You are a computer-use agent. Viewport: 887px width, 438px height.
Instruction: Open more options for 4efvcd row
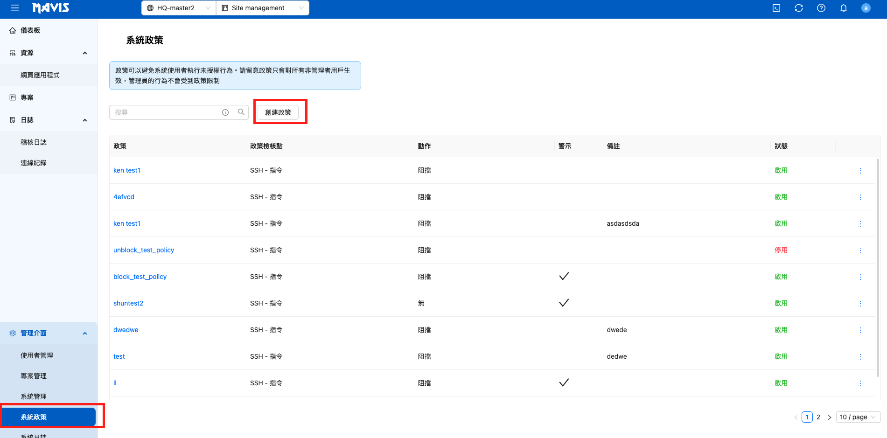pos(860,197)
